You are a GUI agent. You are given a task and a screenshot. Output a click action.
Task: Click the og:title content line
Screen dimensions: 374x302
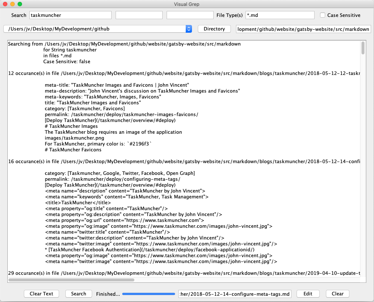point(106,208)
